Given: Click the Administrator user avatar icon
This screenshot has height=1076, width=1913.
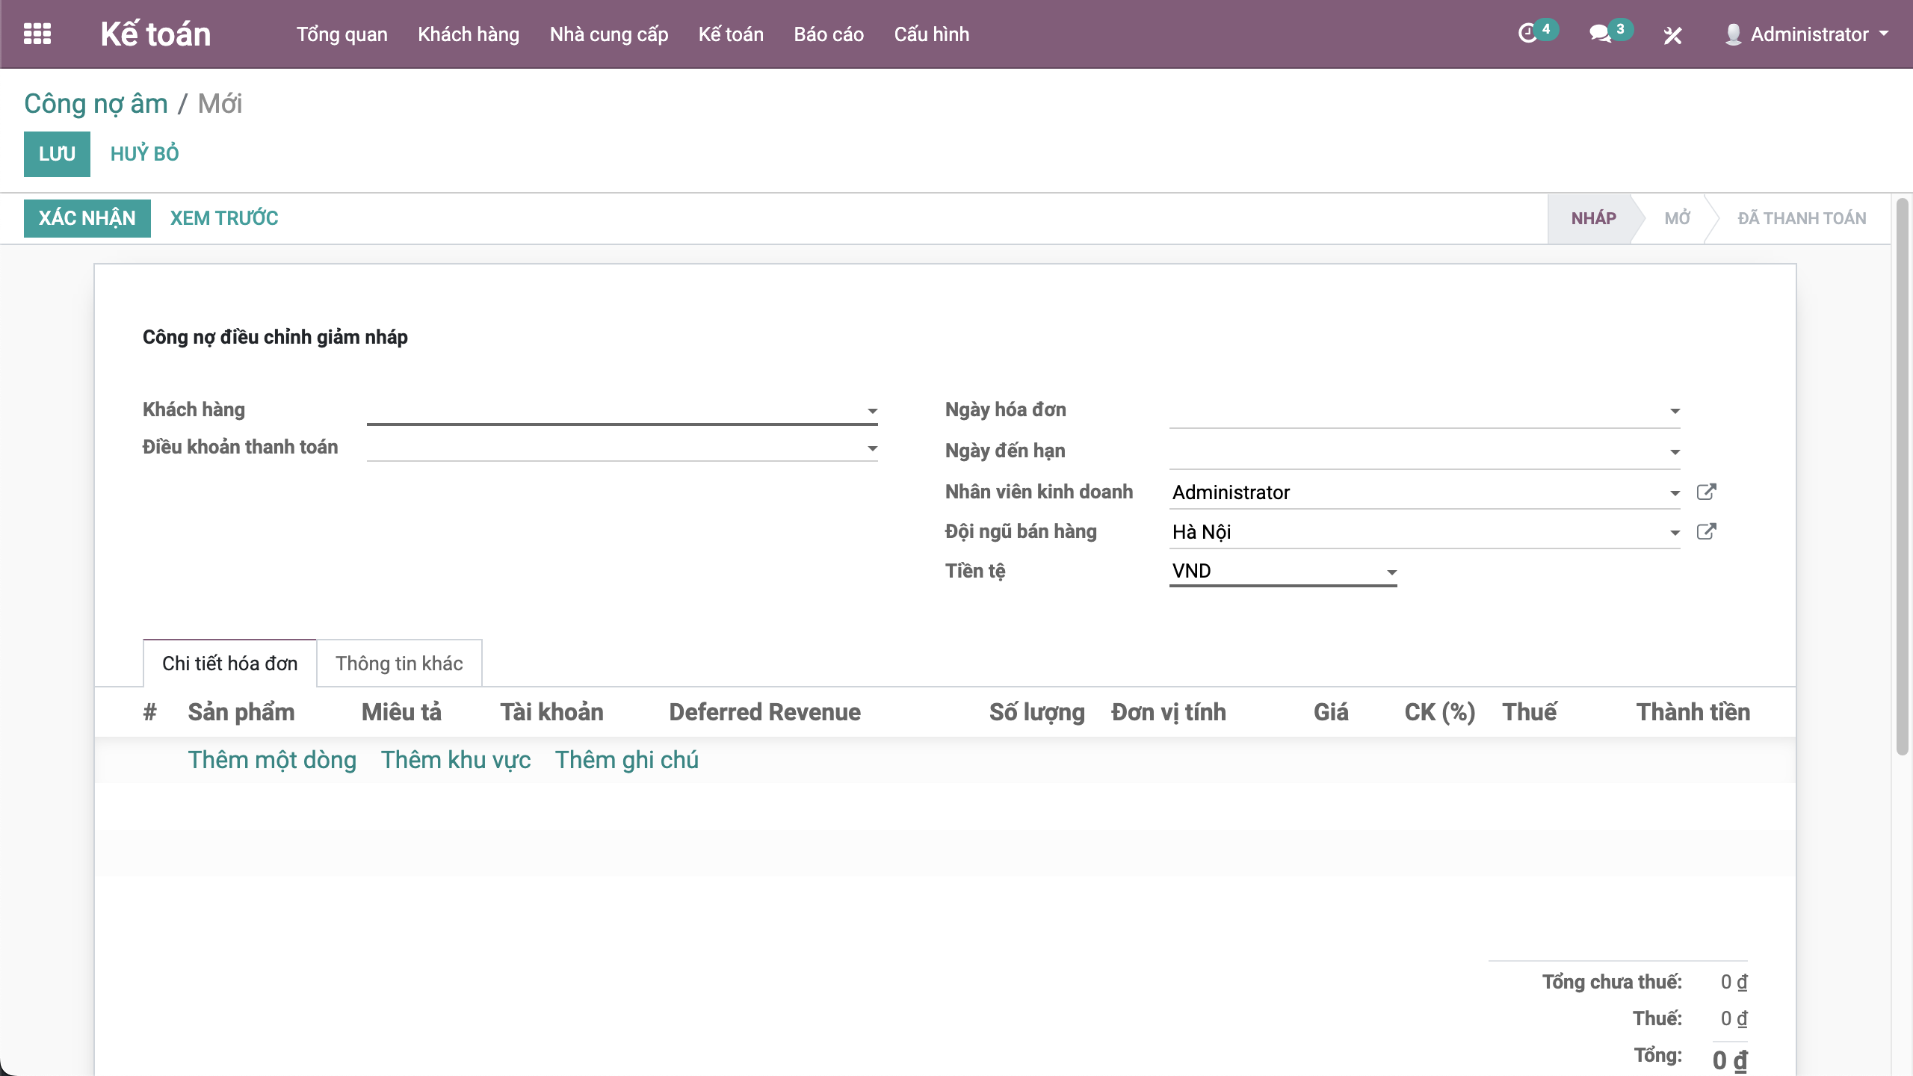Looking at the screenshot, I should pos(1733,34).
